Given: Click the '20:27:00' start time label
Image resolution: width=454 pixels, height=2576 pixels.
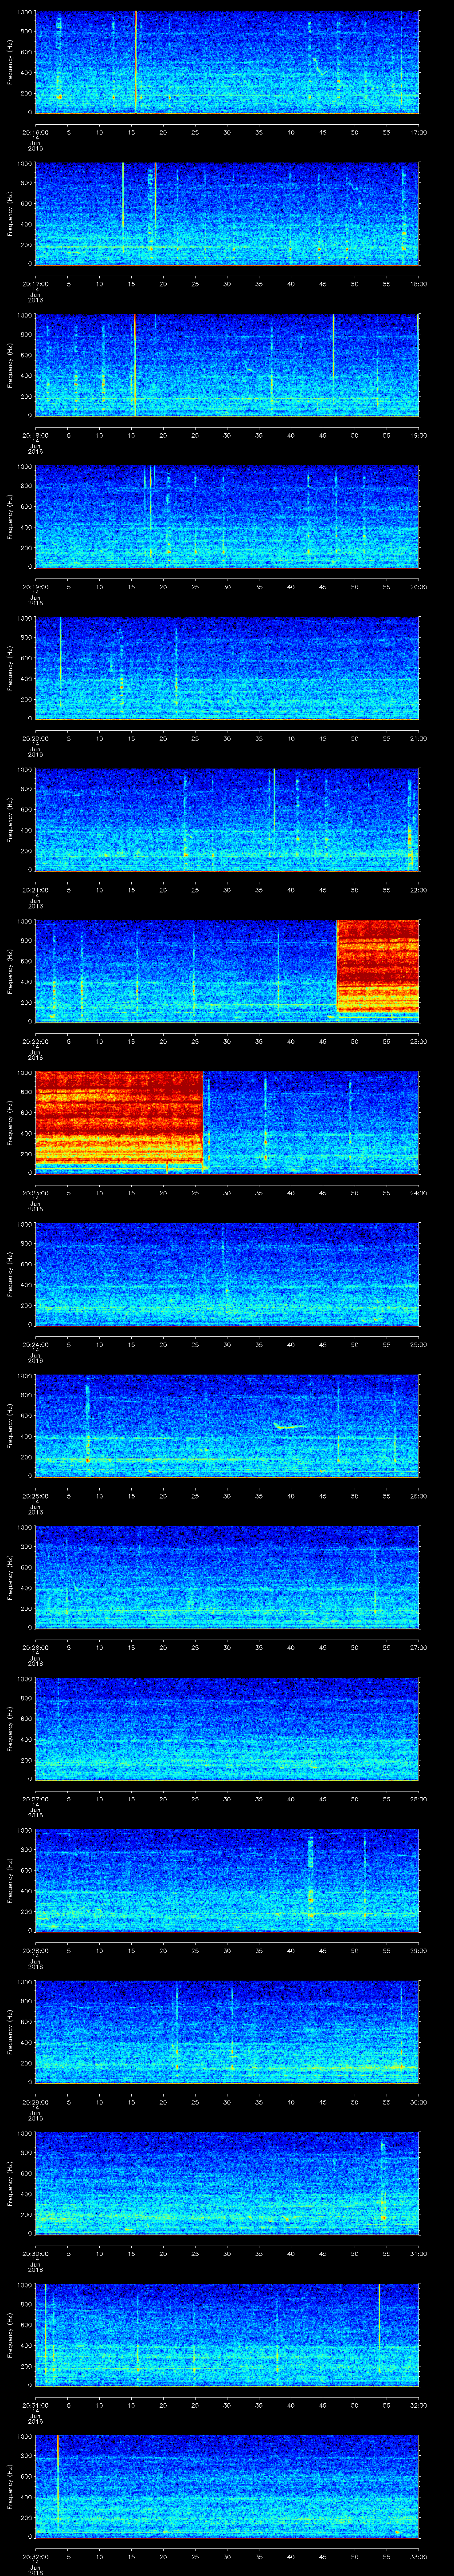Looking at the screenshot, I should [x=35, y=1799].
